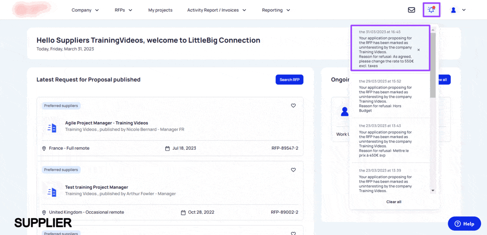
Task: Go to My projects
Action: pyautogui.click(x=160, y=10)
